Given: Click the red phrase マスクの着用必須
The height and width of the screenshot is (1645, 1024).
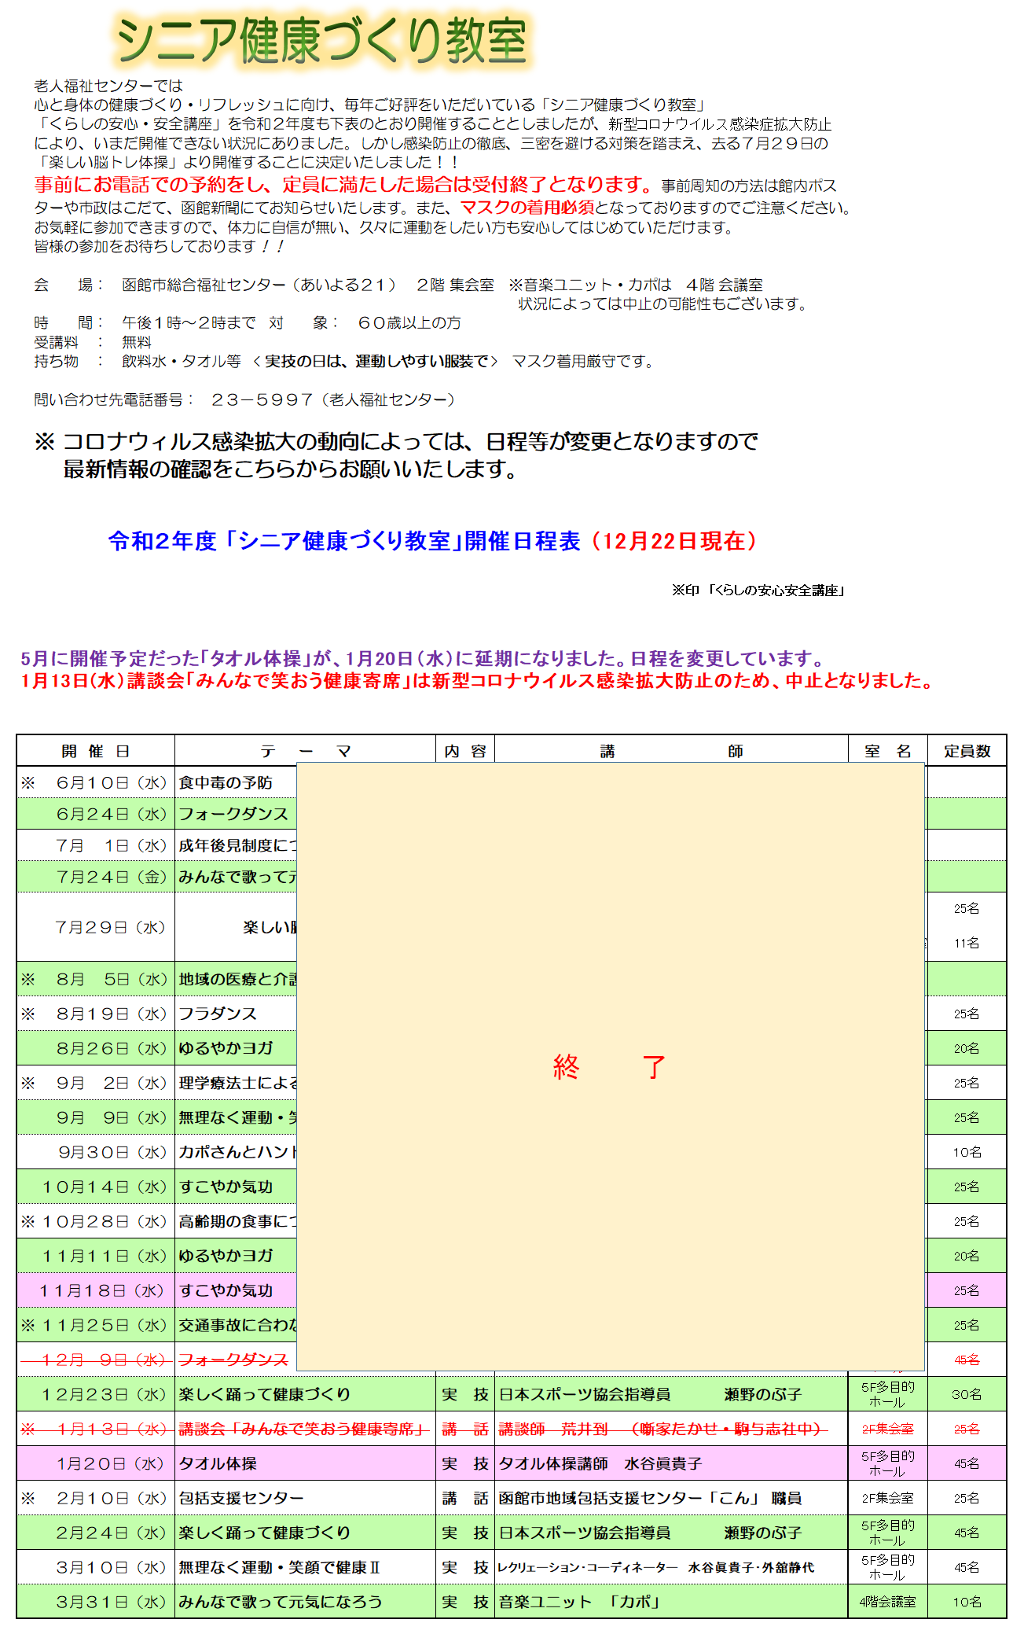Looking at the screenshot, I should tap(527, 208).
